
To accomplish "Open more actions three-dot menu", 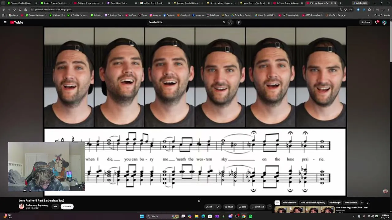I will click(x=269, y=207).
